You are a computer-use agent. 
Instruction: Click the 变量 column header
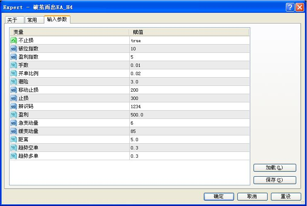[x=70, y=32]
